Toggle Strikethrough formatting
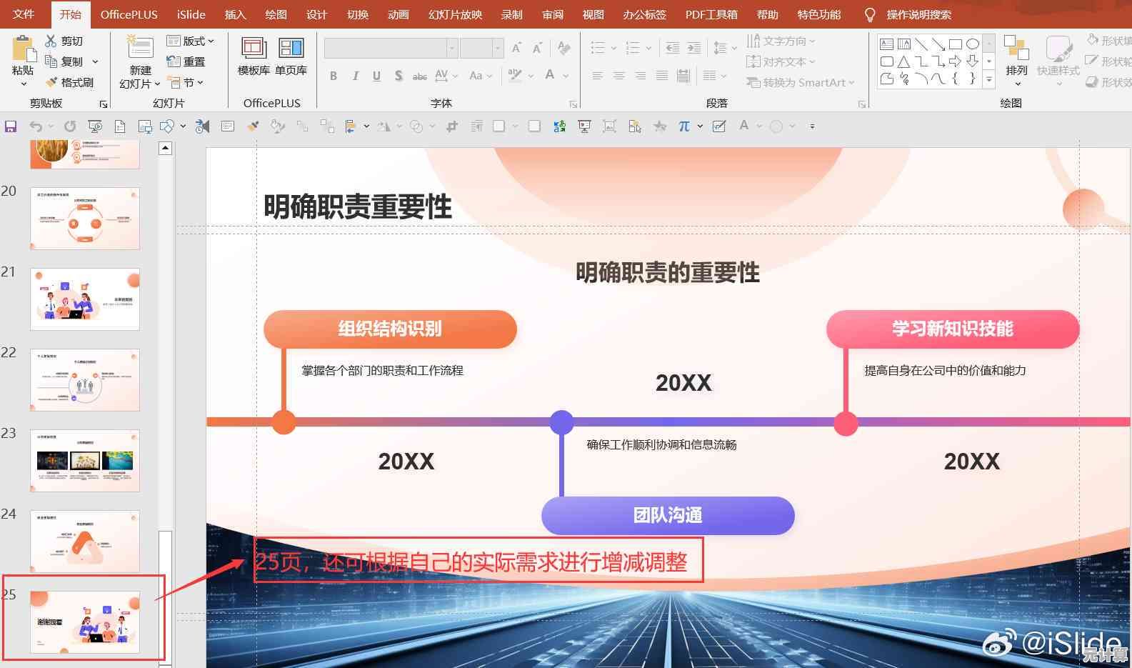The width and height of the screenshot is (1132, 668). (420, 76)
